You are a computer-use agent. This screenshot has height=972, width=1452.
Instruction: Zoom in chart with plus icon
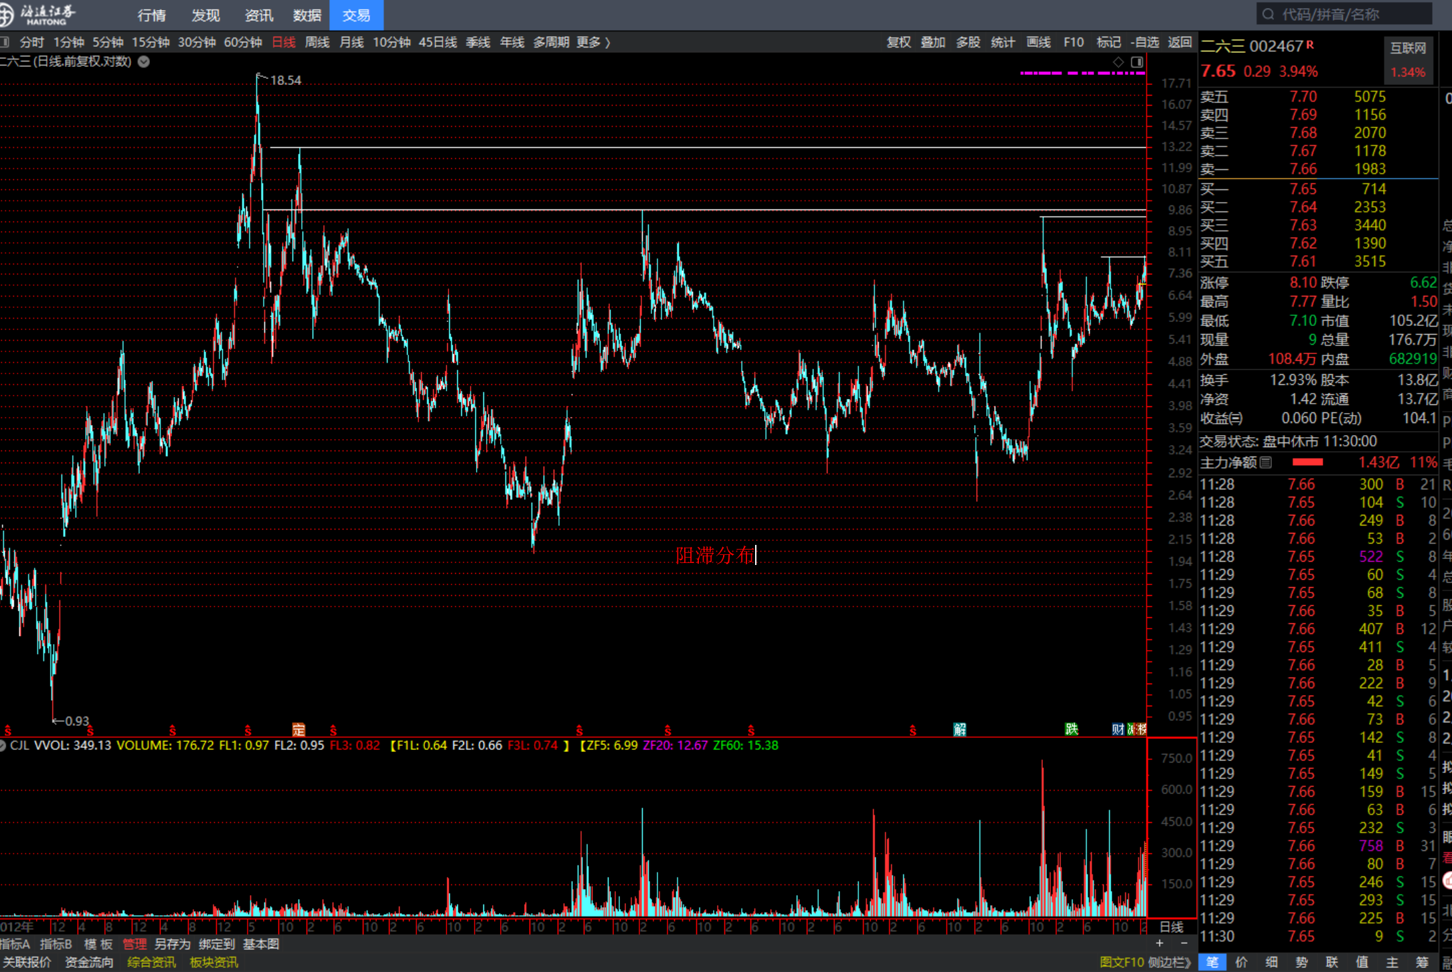tap(1159, 943)
